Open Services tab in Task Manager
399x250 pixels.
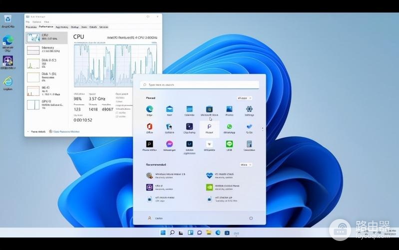[103, 27]
